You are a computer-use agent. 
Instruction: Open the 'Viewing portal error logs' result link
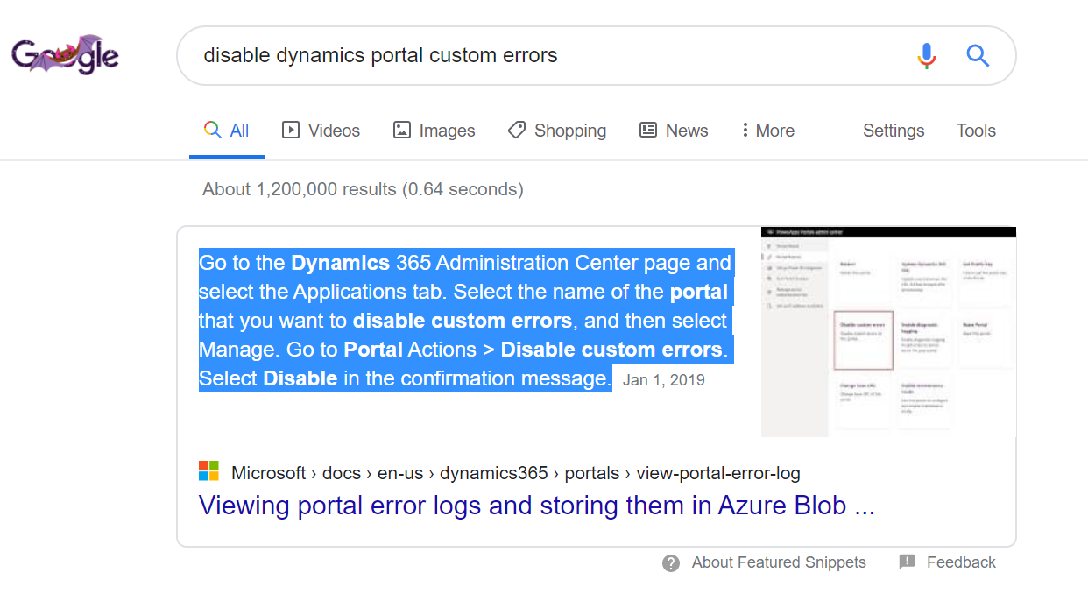tap(536, 506)
